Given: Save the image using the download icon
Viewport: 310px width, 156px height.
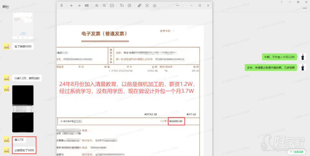Looking at the screenshot, I should [155, 5].
